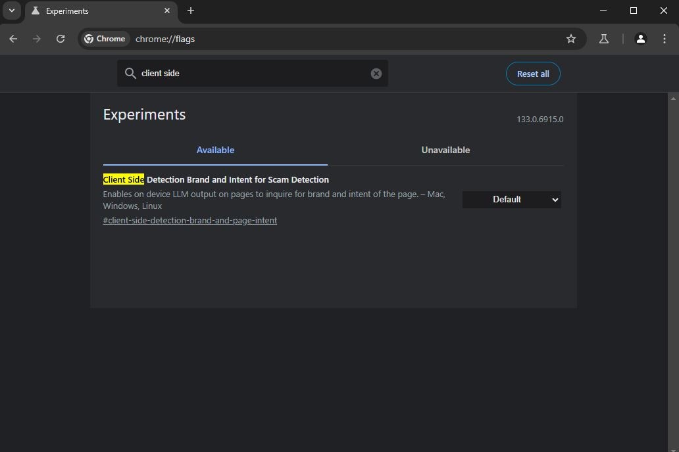The height and width of the screenshot is (452, 679).
Task: Open the tab search dropdown chevron
Action: 12,11
